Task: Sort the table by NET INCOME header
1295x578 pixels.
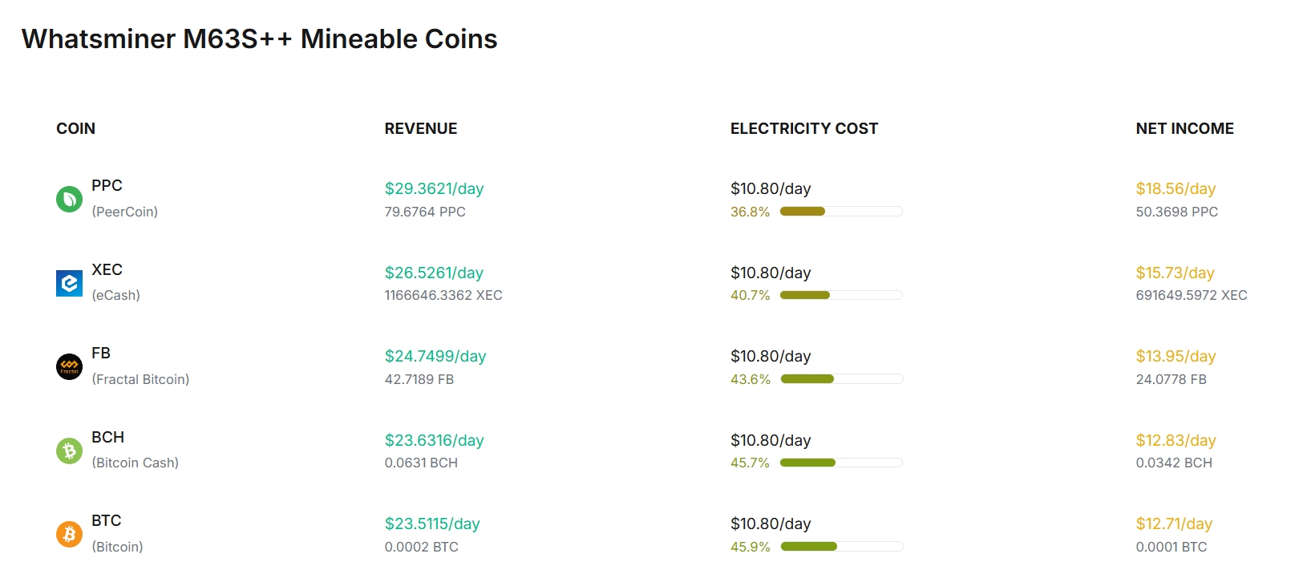Action: point(1184,128)
